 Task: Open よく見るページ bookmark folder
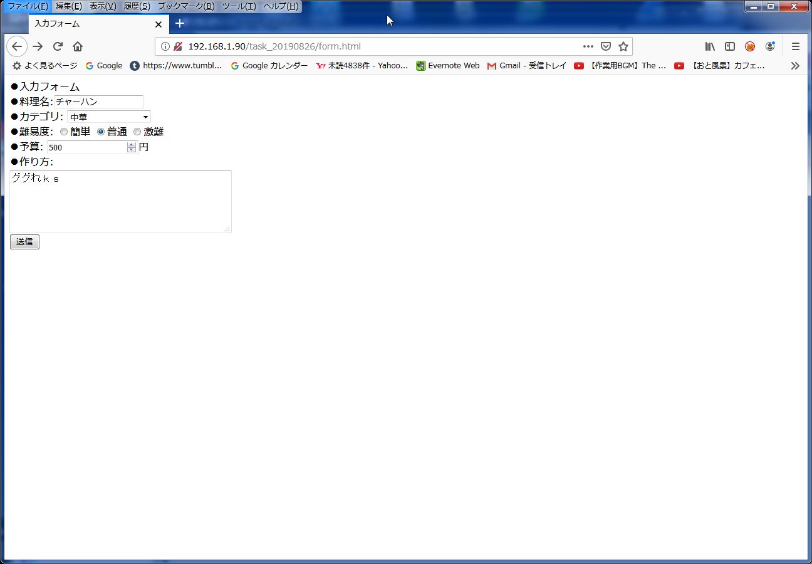click(44, 66)
